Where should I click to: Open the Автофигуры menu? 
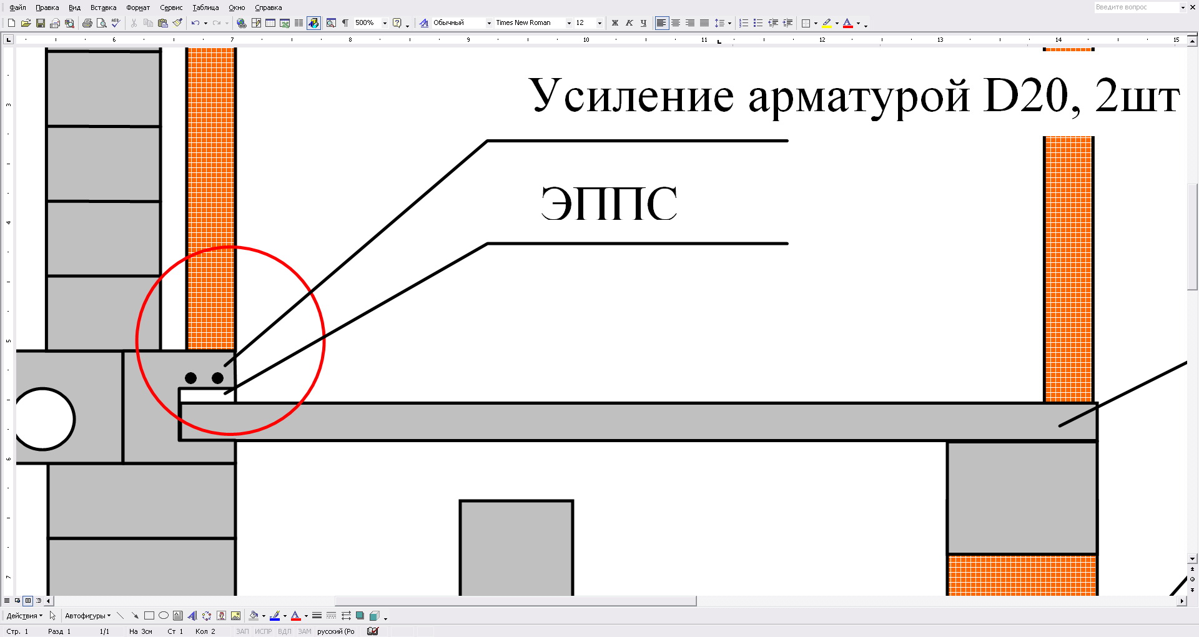tap(87, 616)
